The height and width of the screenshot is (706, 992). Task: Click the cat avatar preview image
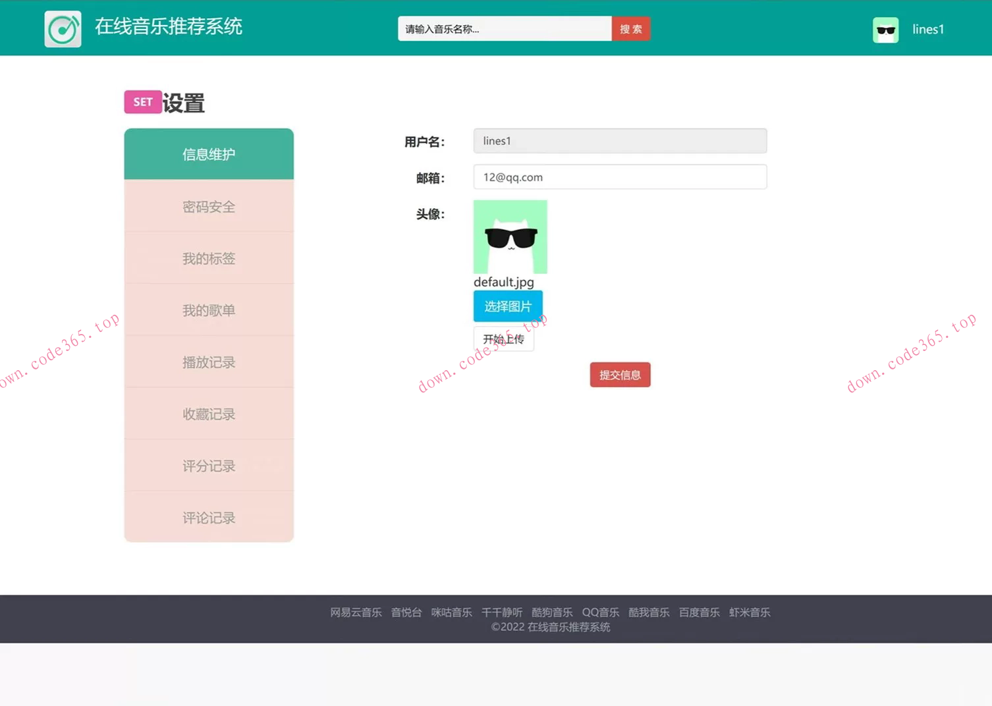[x=510, y=236]
